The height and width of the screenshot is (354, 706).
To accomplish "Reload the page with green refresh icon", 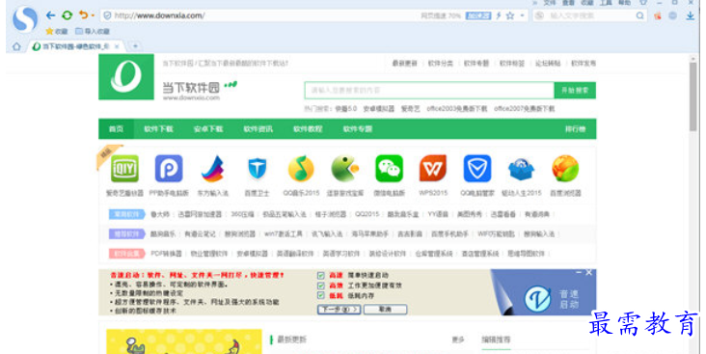I will (68, 15).
